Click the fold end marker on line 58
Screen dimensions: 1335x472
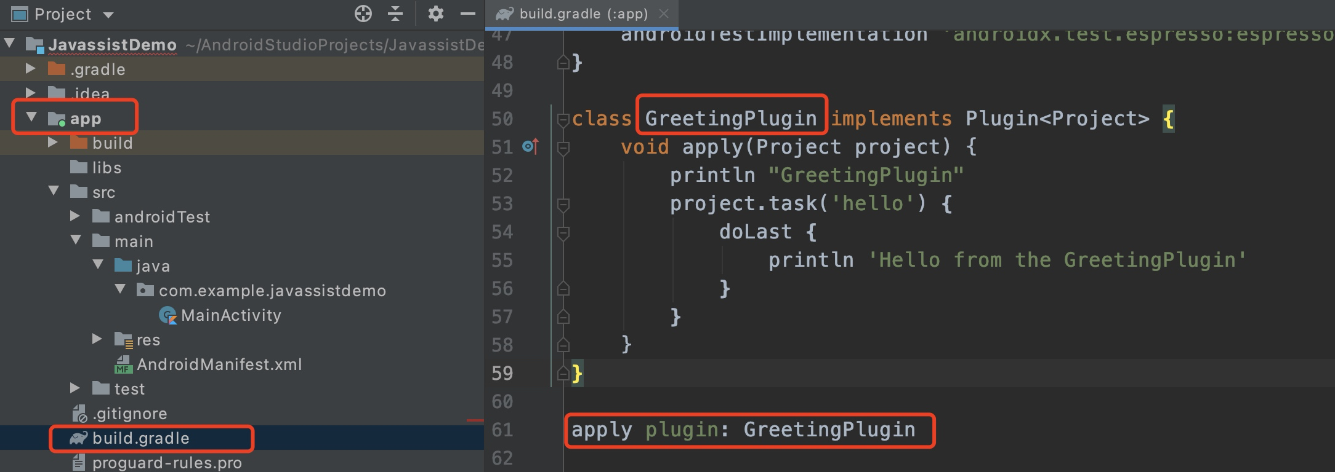tap(563, 345)
